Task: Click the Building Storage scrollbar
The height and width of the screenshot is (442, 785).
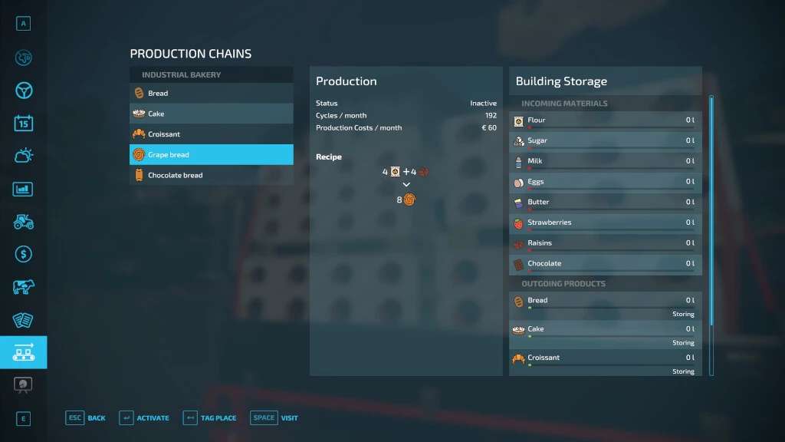Action: (x=711, y=230)
